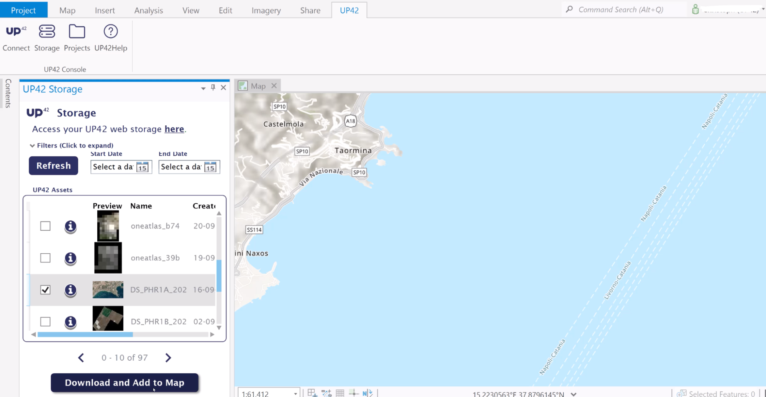Collapse the Filters section expander
Screen dimensions: 766x397
point(32,146)
